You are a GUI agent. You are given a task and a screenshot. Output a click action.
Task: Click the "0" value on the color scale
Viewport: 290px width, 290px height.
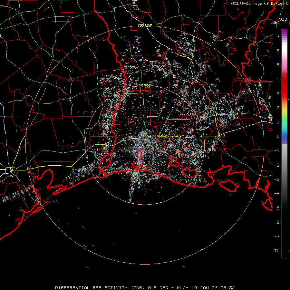tap(278, 137)
